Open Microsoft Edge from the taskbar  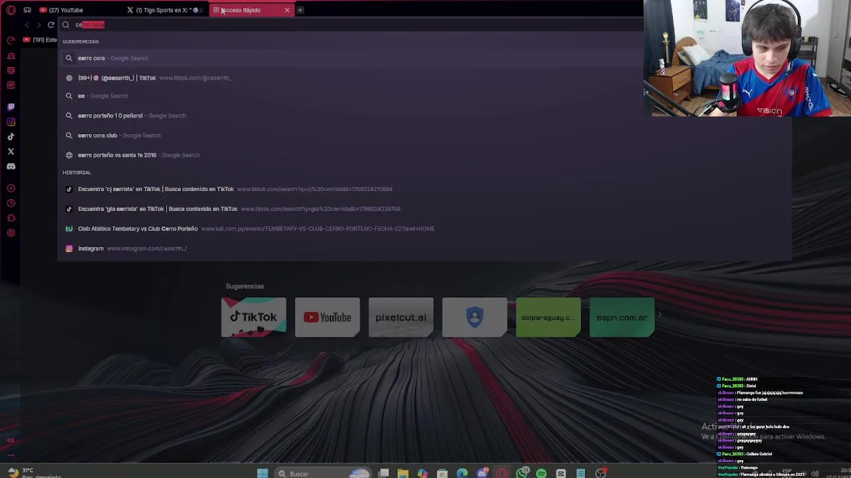462,473
